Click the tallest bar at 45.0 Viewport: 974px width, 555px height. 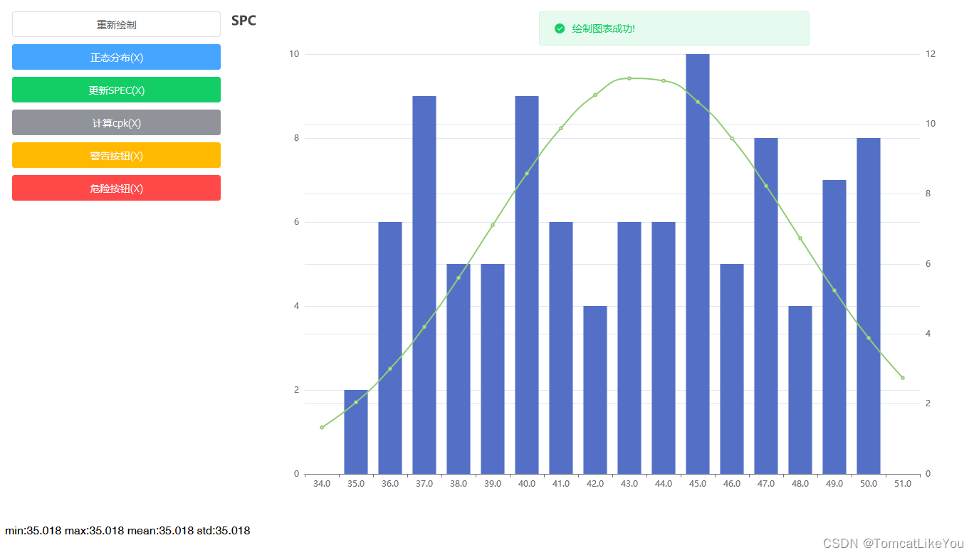tap(698, 264)
